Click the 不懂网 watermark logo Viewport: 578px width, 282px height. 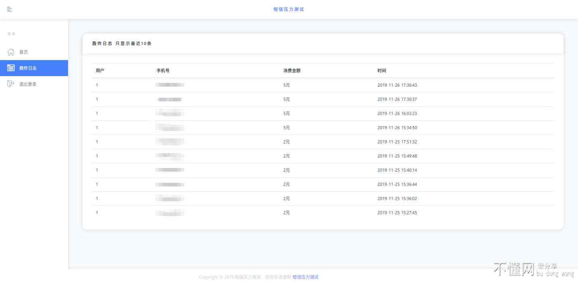click(x=514, y=269)
